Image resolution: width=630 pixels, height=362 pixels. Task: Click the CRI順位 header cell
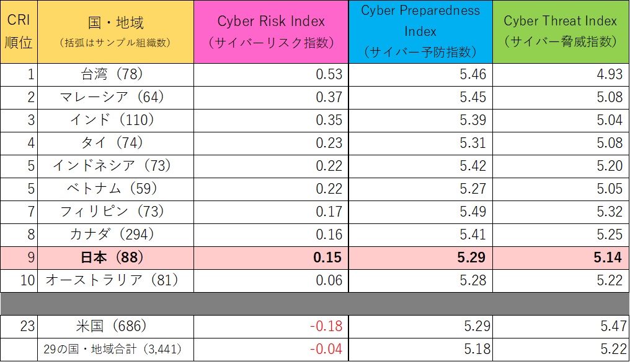(19, 32)
